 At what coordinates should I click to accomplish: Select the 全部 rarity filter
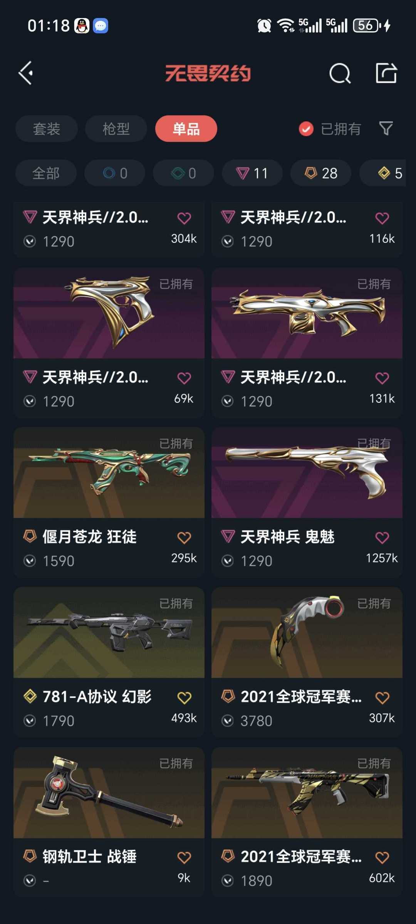coord(46,173)
